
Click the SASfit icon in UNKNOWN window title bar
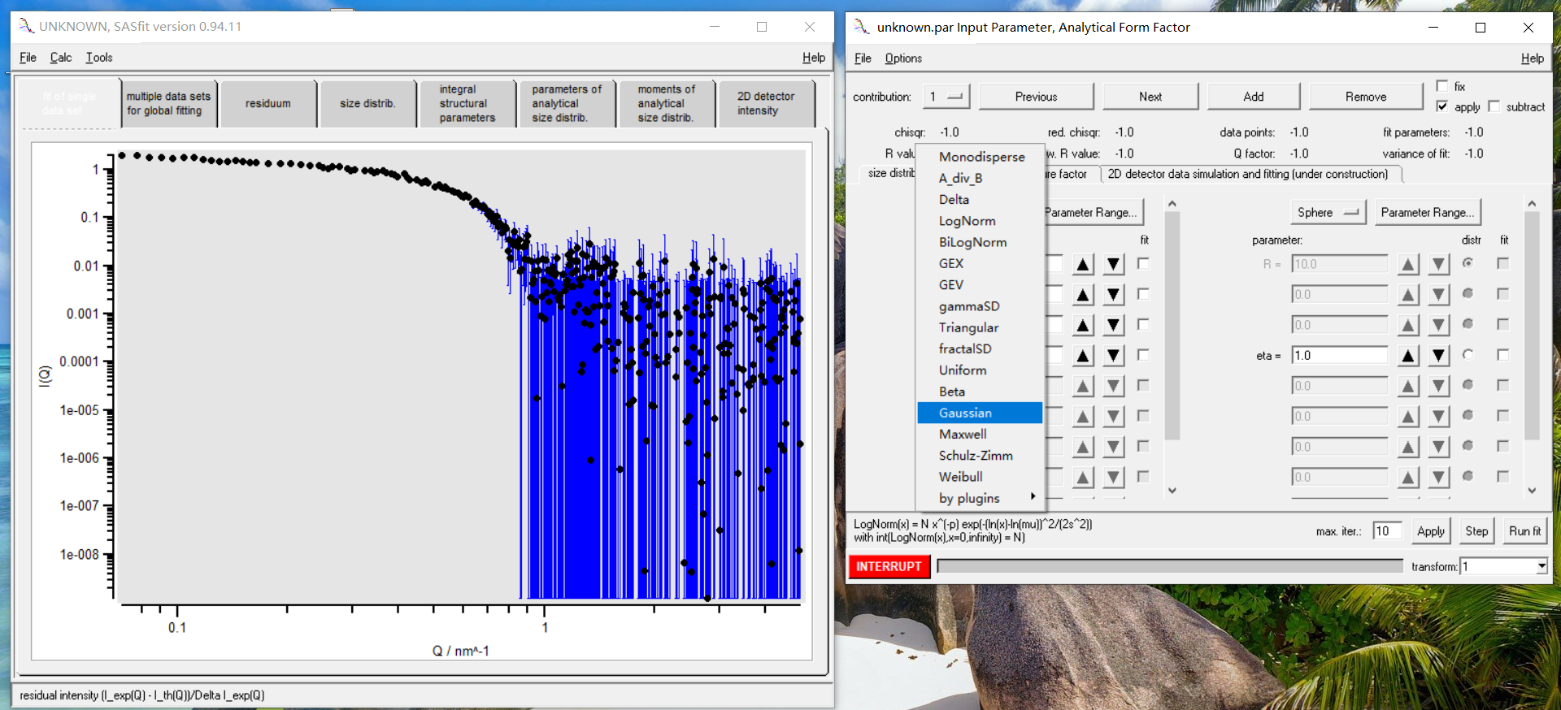(26, 26)
